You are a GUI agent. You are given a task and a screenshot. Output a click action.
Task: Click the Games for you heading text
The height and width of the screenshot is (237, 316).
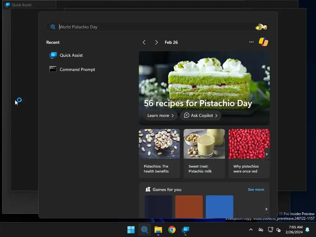tap(167, 189)
